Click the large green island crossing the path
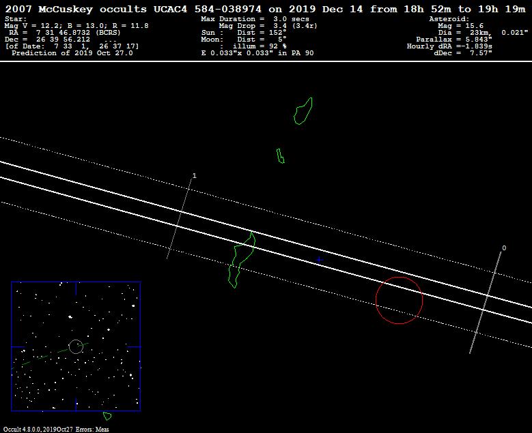Viewport: 532px width, 433px height. 241,260
